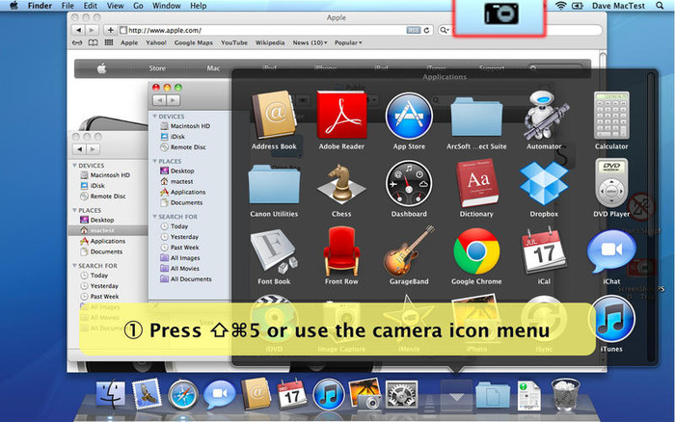Open the Google Maps bookmark
This screenshot has height=422, width=675.
[x=193, y=42]
